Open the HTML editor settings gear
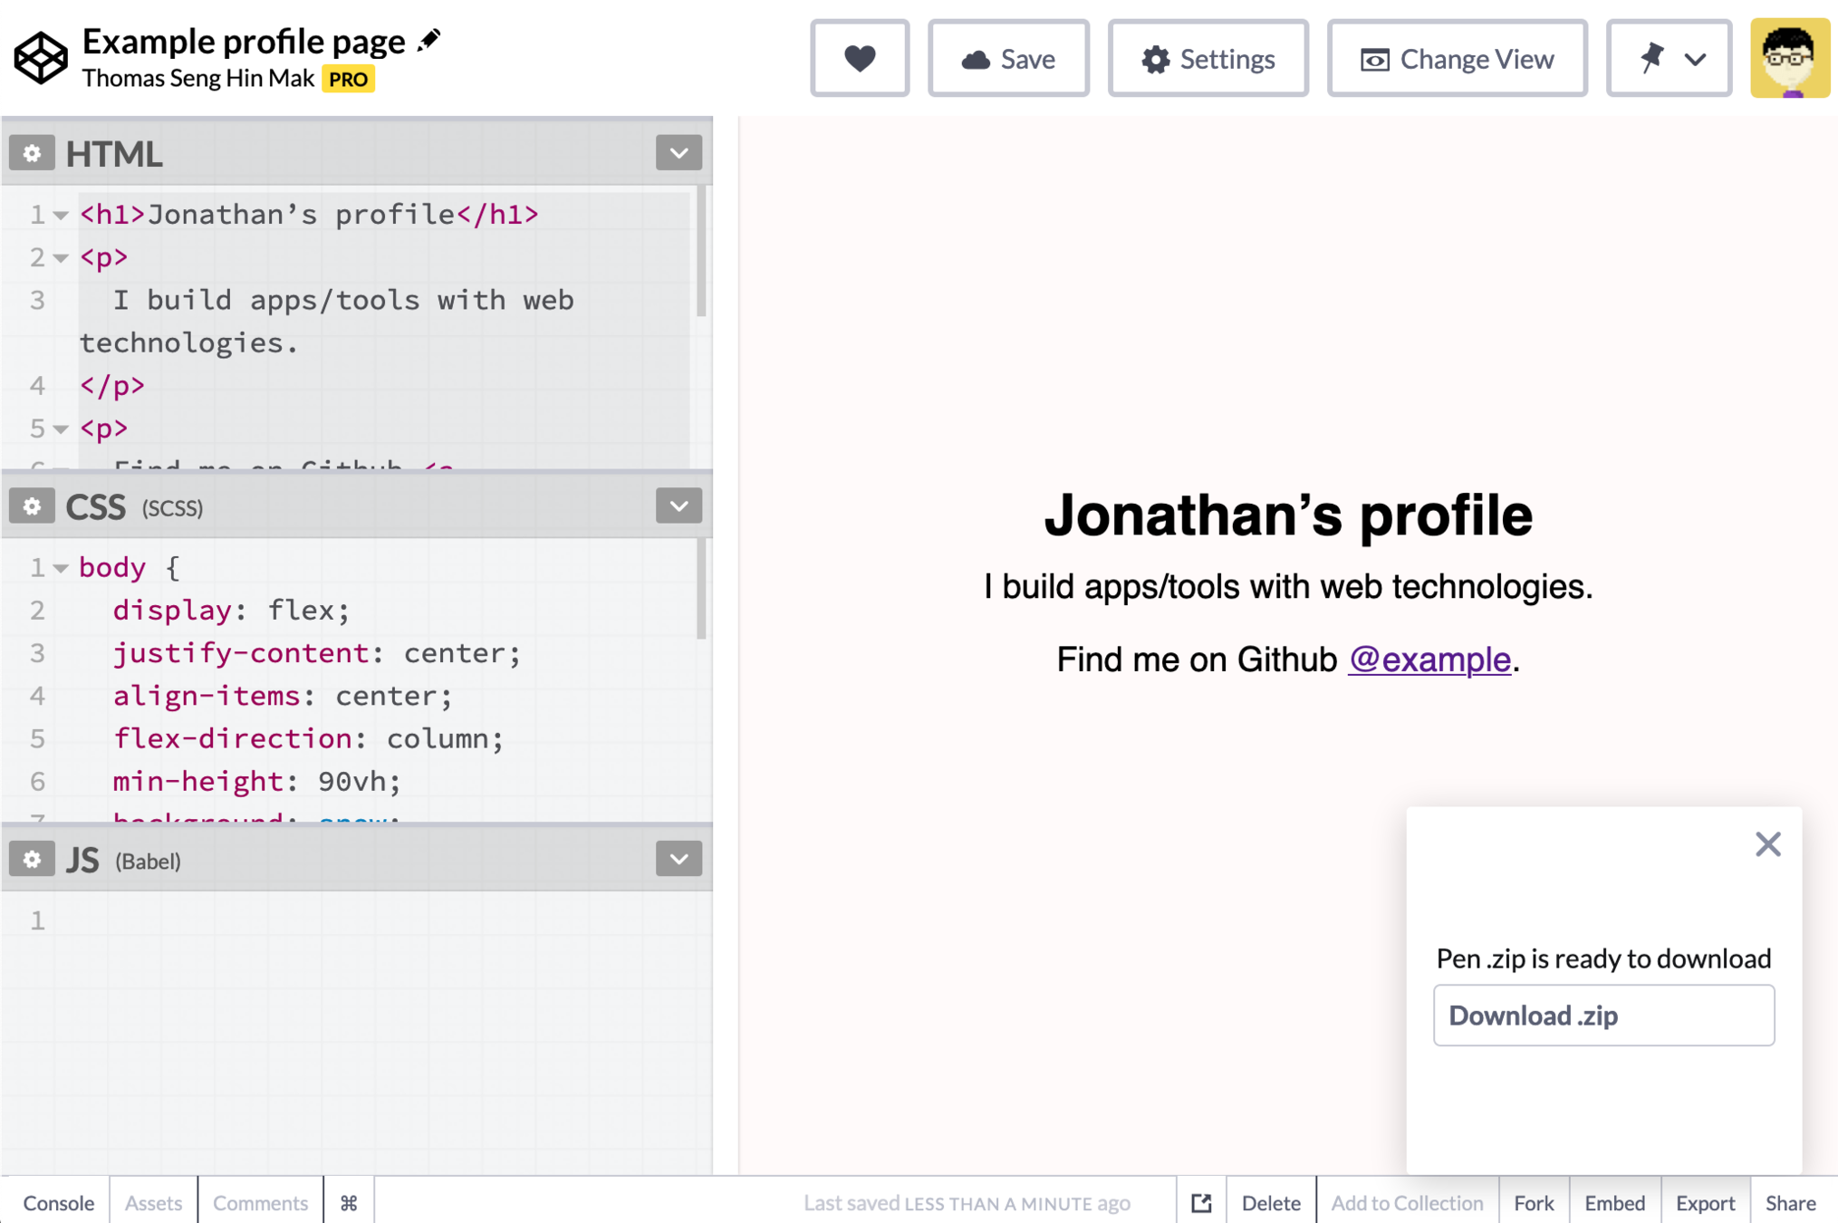Viewport: 1838px width, 1223px height. [33, 153]
